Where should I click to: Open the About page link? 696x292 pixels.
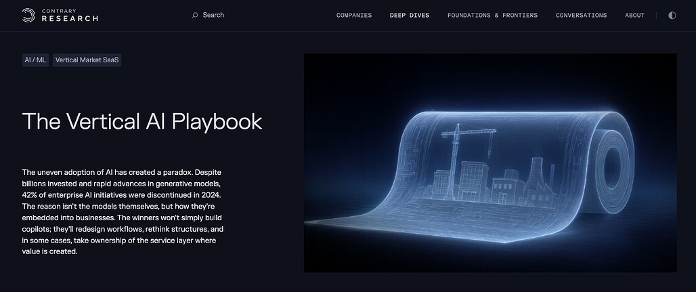(634, 15)
